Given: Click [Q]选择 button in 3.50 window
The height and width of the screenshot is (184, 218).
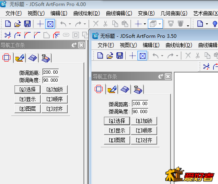Looking at the screenshot, I should click(117, 121).
